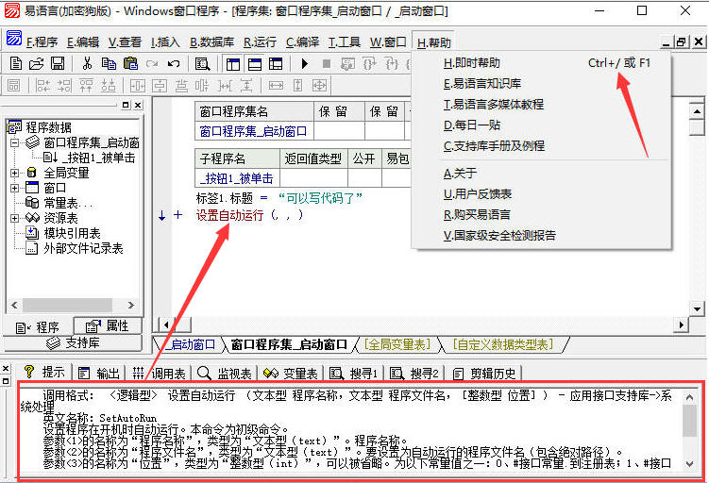Click the second curly-brace debug step icon
Image resolution: width=709 pixels, height=483 pixels.
coord(391,64)
